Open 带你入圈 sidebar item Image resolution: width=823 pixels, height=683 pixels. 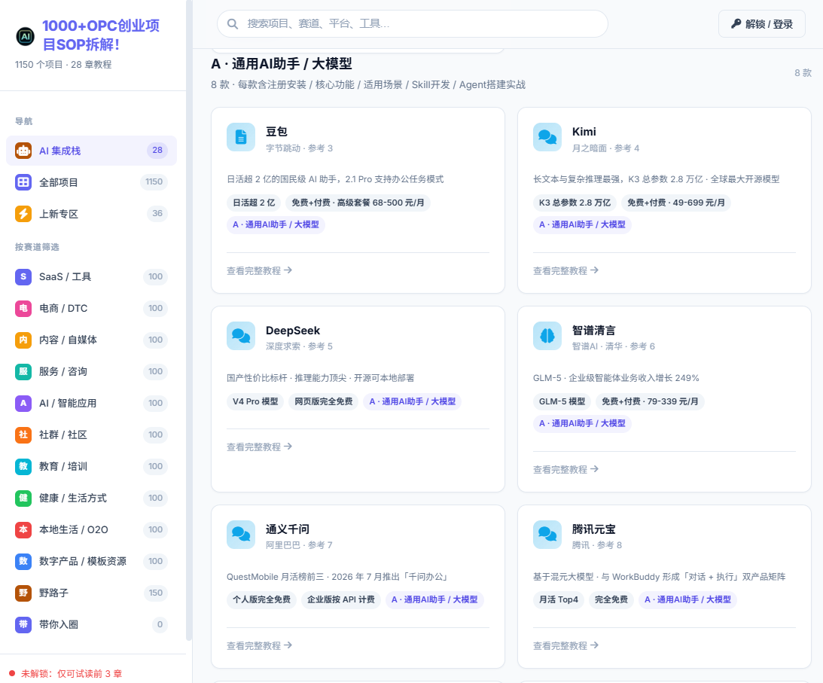tap(91, 624)
